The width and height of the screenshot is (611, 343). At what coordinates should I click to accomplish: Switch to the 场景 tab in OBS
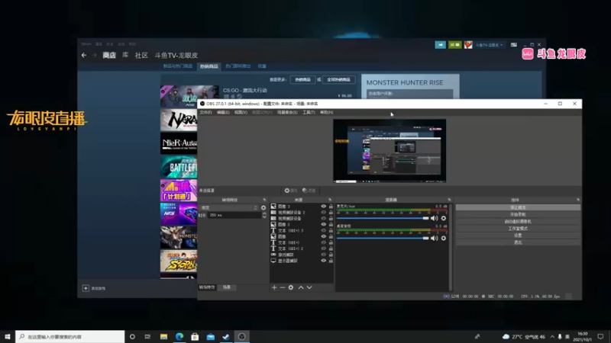click(x=227, y=287)
